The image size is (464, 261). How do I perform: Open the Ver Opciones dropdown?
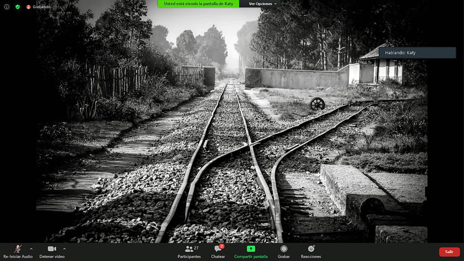tap(263, 4)
